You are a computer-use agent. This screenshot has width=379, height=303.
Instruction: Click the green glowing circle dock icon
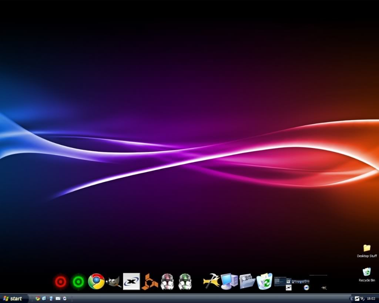78,282
